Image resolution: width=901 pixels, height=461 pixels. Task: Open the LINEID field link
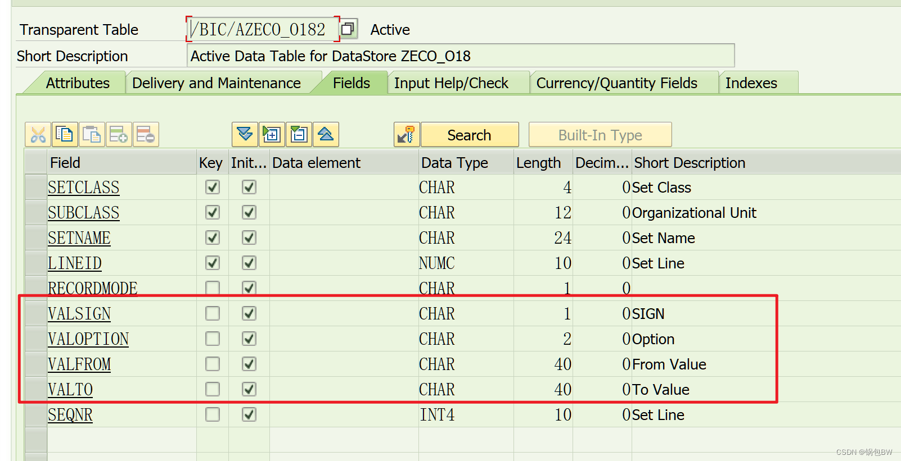(x=75, y=263)
